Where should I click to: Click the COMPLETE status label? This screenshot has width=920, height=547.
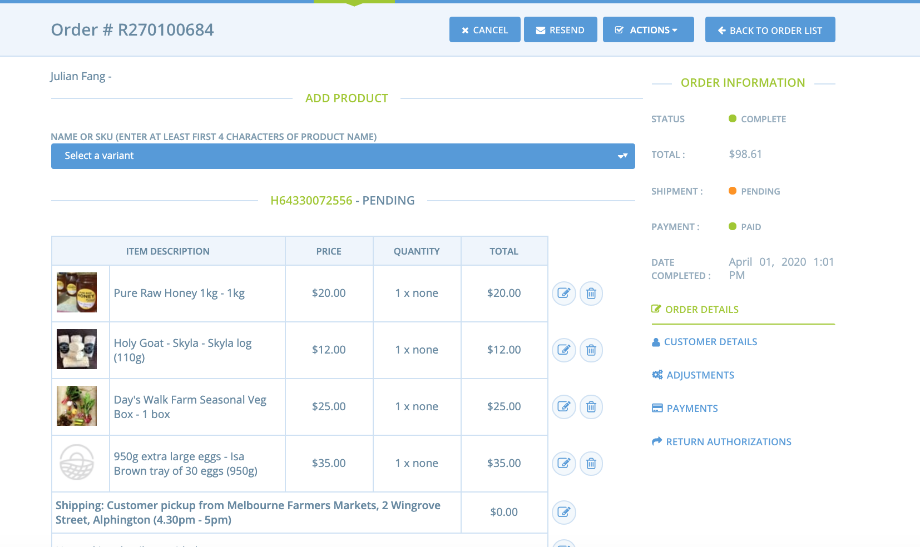coord(763,119)
